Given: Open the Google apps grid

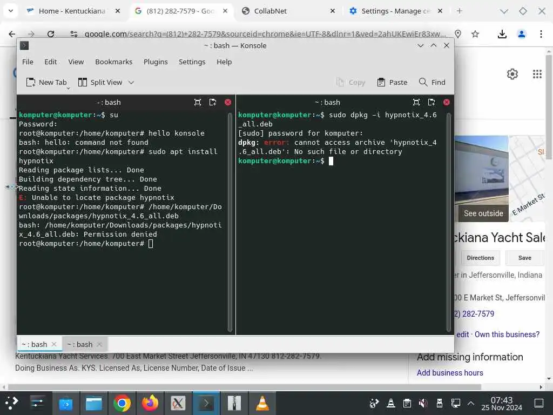Looking at the screenshot, I should click(537, 74).
